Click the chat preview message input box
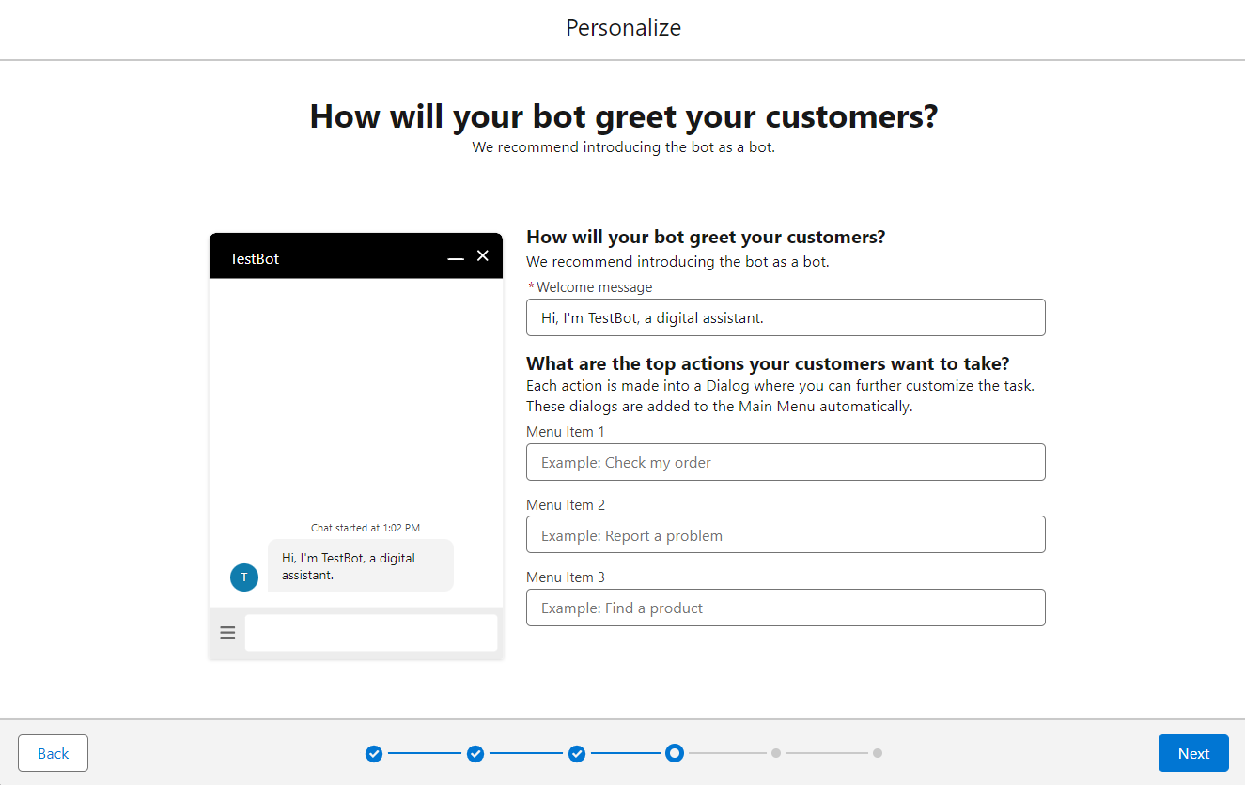1245x785 pixels. 371,633
